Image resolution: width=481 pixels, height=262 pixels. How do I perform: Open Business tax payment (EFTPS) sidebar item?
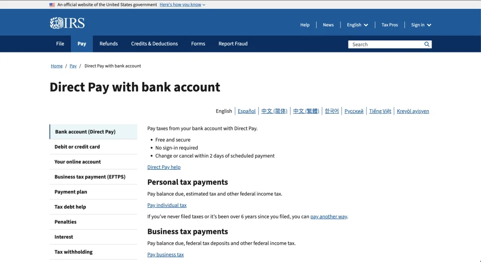(x=93, y=177)
